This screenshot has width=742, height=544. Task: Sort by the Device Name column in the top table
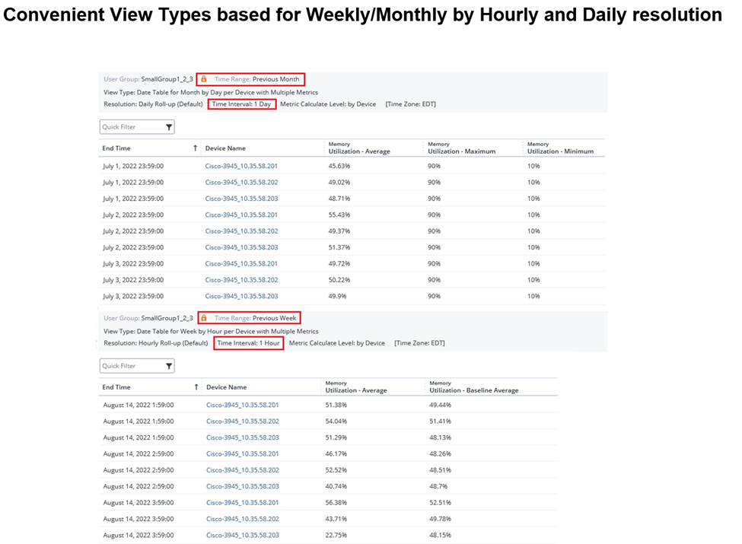[x=226, y=148]
